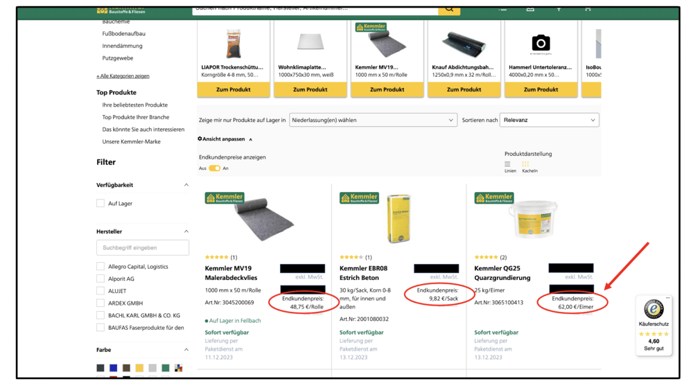
Task: Click Zum Produkt under Wohnklimaplatte
Action: [310, 89]
